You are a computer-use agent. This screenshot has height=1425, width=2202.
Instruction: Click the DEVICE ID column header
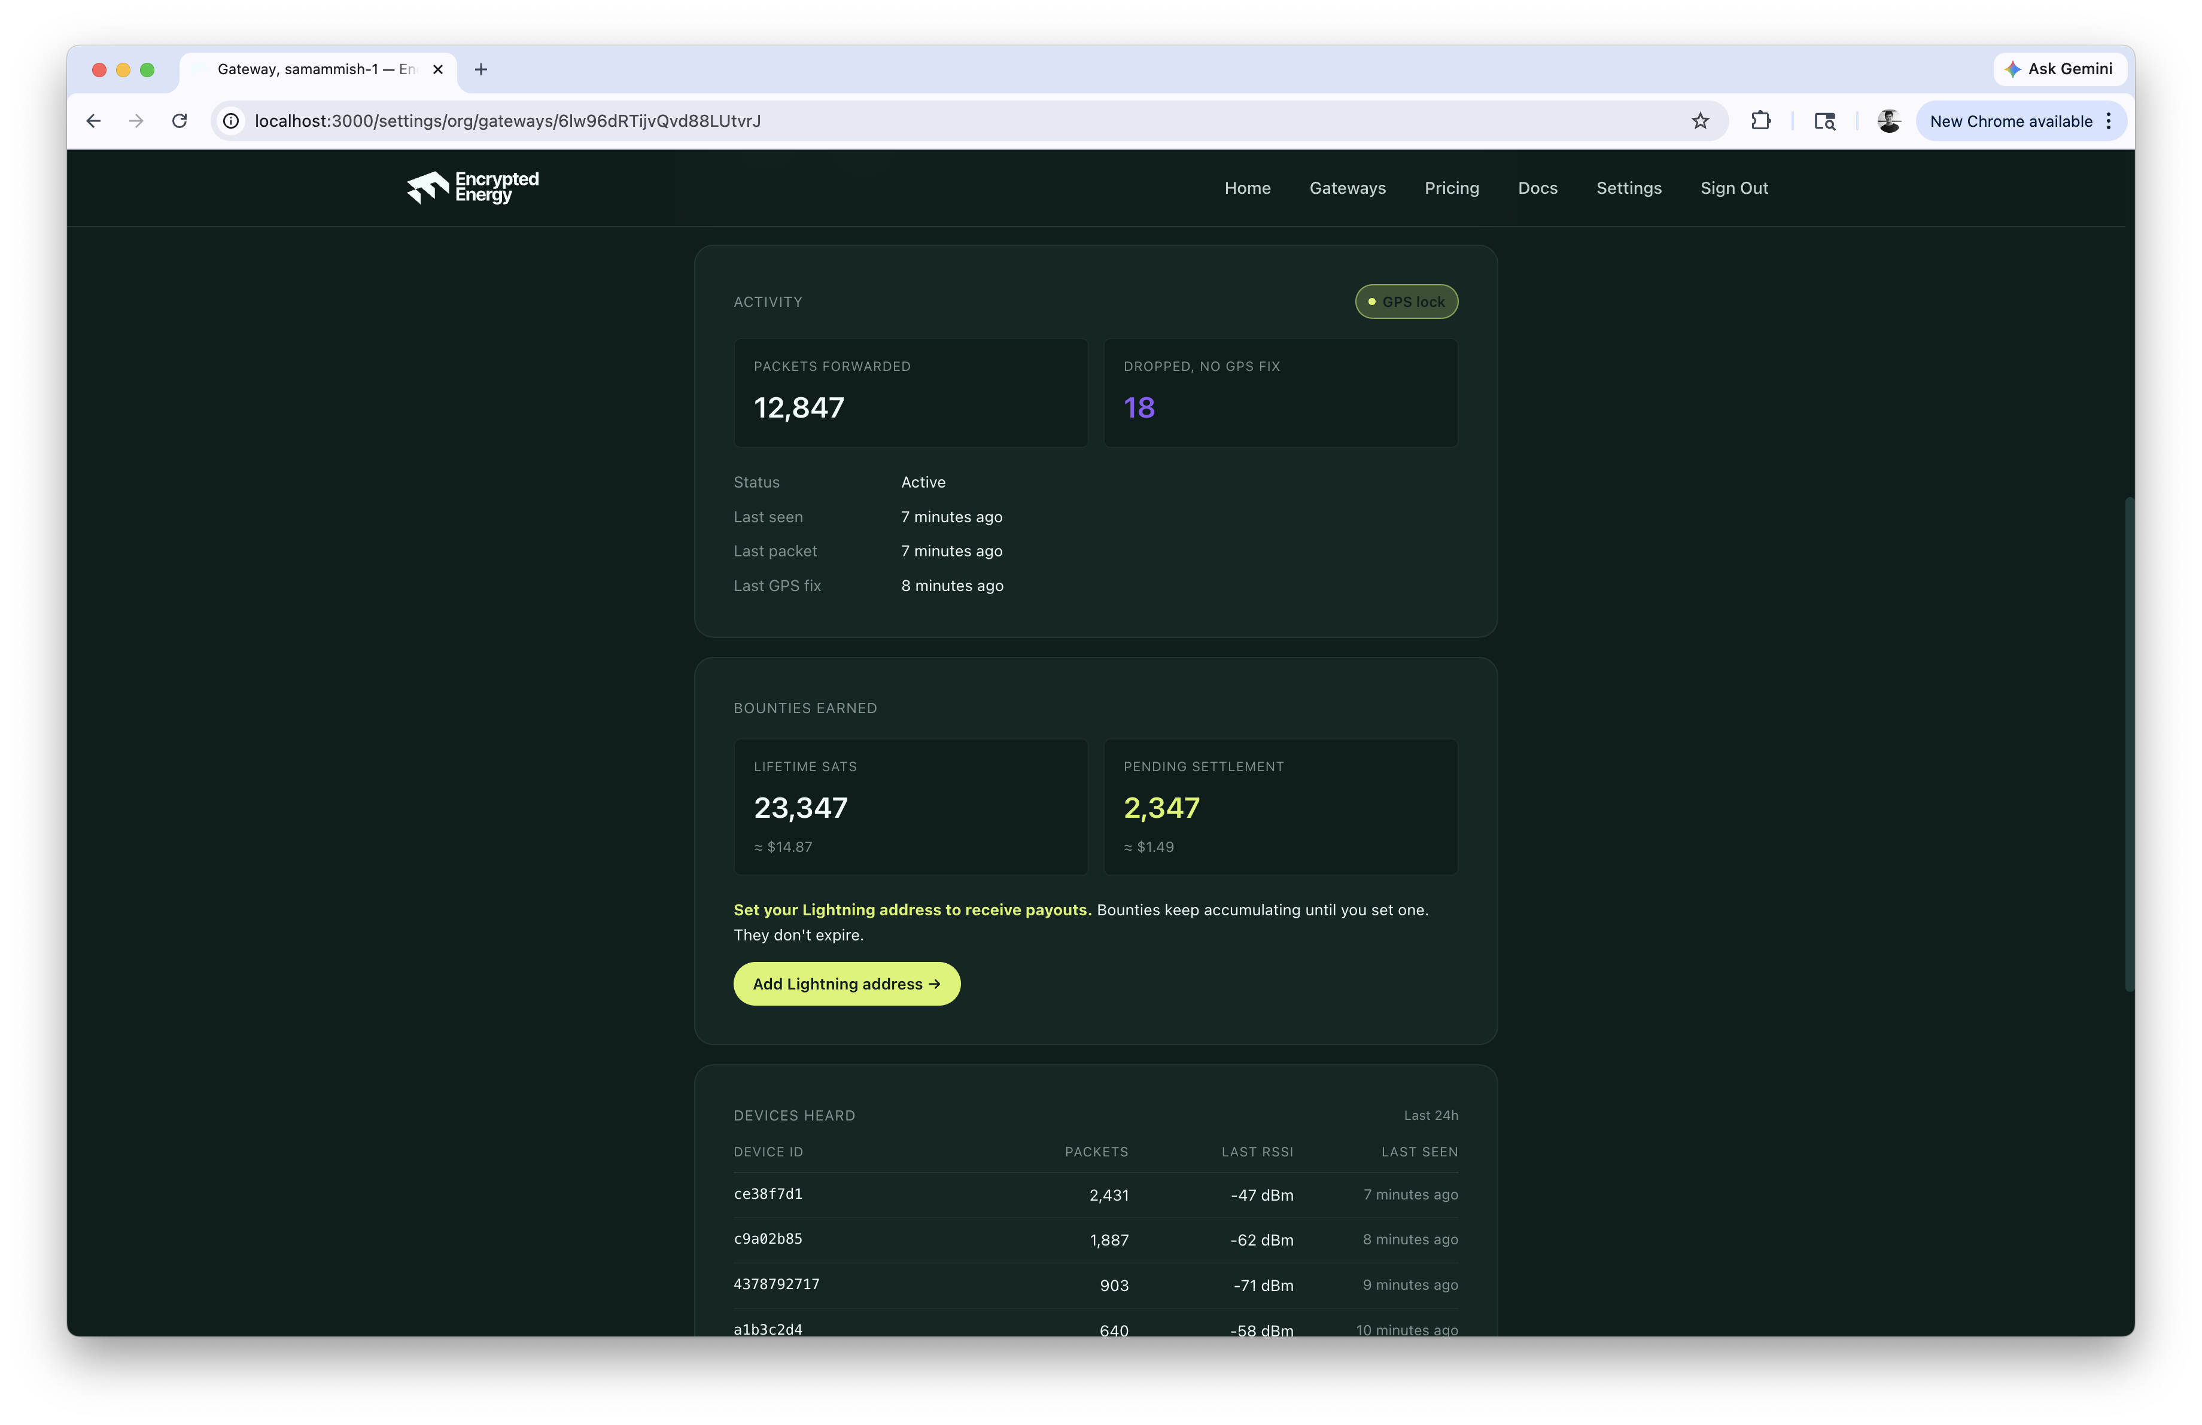pyautogui.click(x=768, y=1152)
